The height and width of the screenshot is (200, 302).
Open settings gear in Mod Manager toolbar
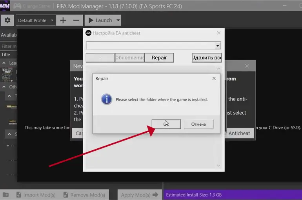pos(7,20)
